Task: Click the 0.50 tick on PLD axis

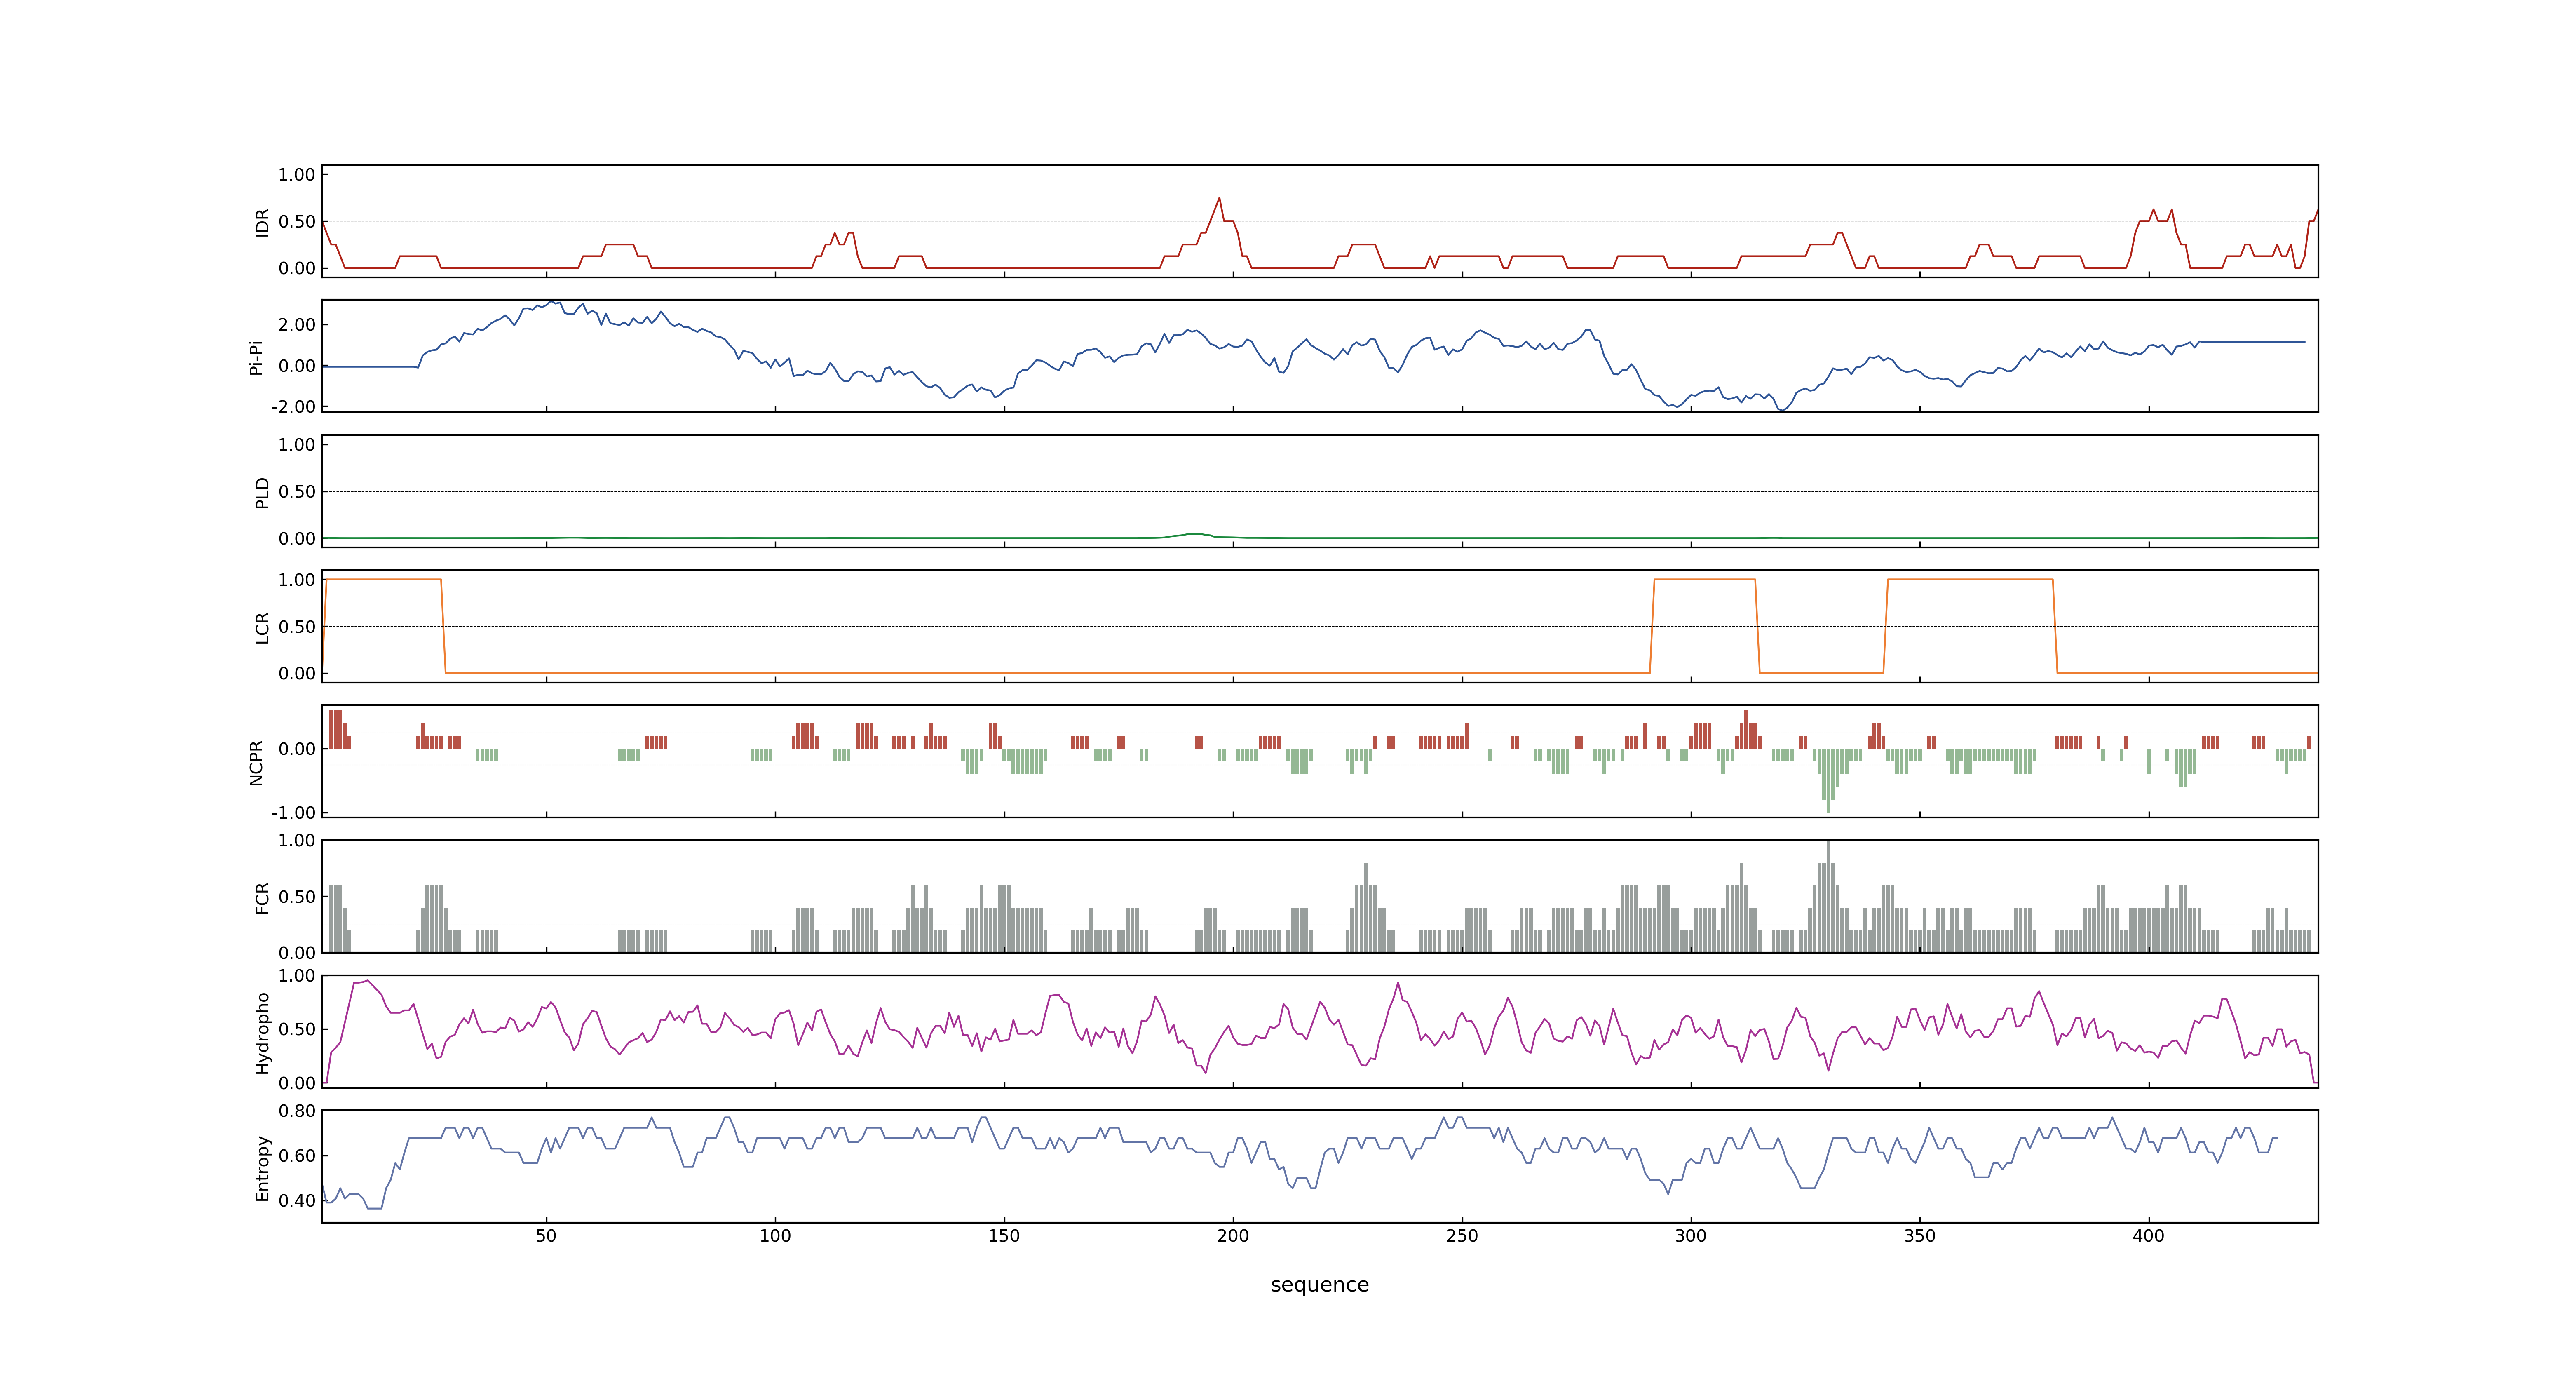Action: tap(297, 492)
